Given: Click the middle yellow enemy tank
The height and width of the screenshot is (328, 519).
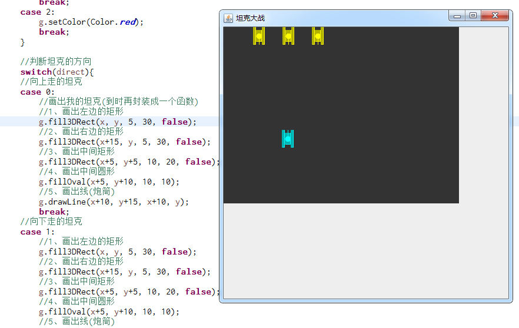Looking at the screenshot, I should 288,36.
